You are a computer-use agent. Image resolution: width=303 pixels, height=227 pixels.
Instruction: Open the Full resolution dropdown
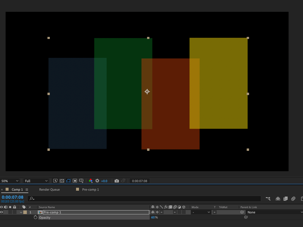[35, 181]
